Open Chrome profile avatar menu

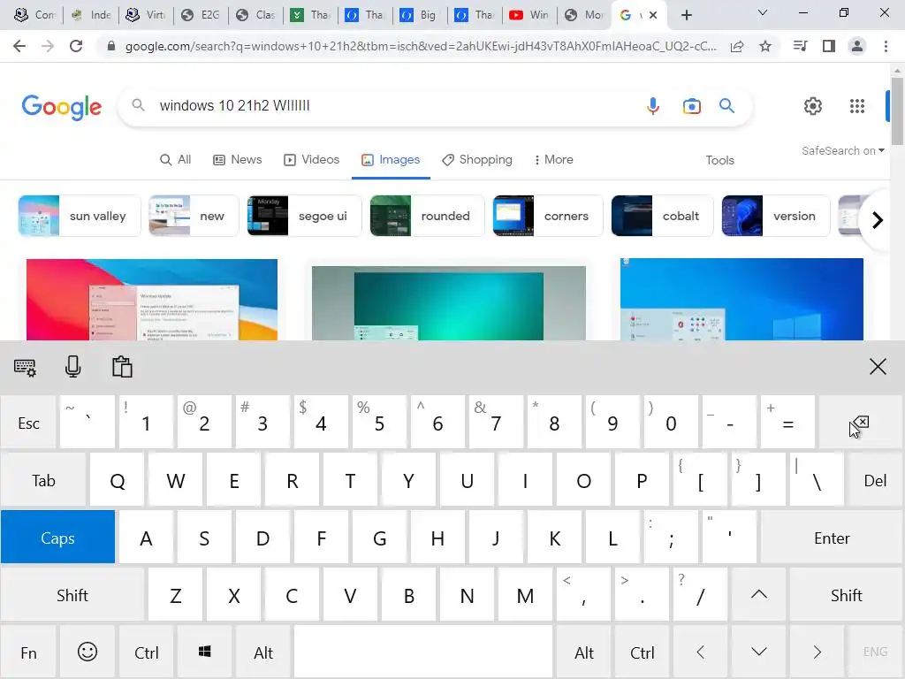(857, 46)
